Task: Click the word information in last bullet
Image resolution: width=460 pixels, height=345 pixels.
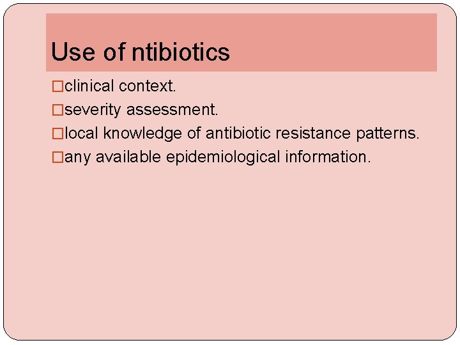Action: pyautogui.click(x=326, y=157)
